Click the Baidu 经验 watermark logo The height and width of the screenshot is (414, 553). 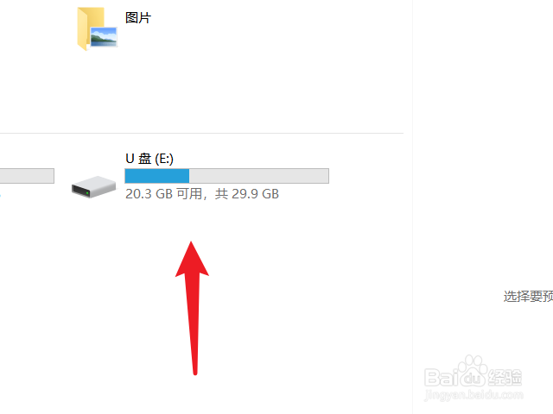pyautogui.click(x=474, y=372)
